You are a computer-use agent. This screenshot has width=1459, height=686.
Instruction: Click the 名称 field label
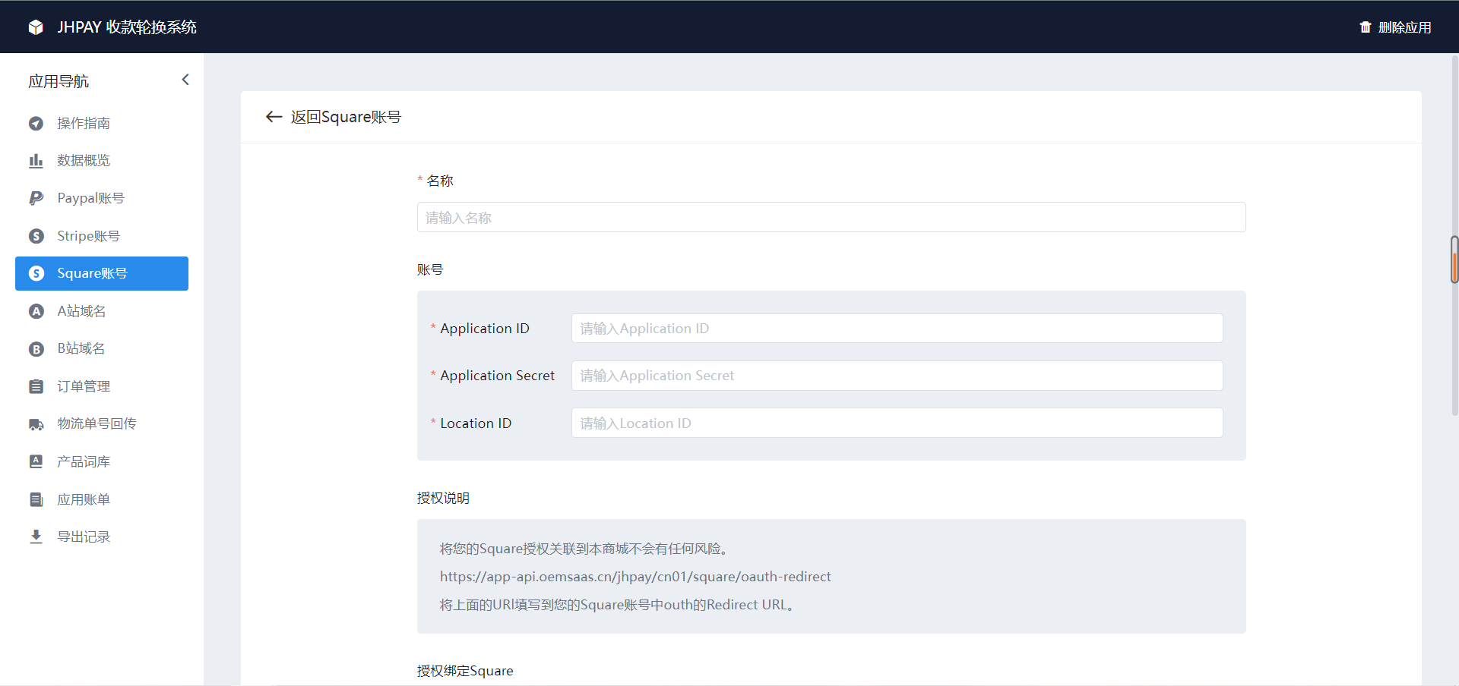tap(440, 181)
